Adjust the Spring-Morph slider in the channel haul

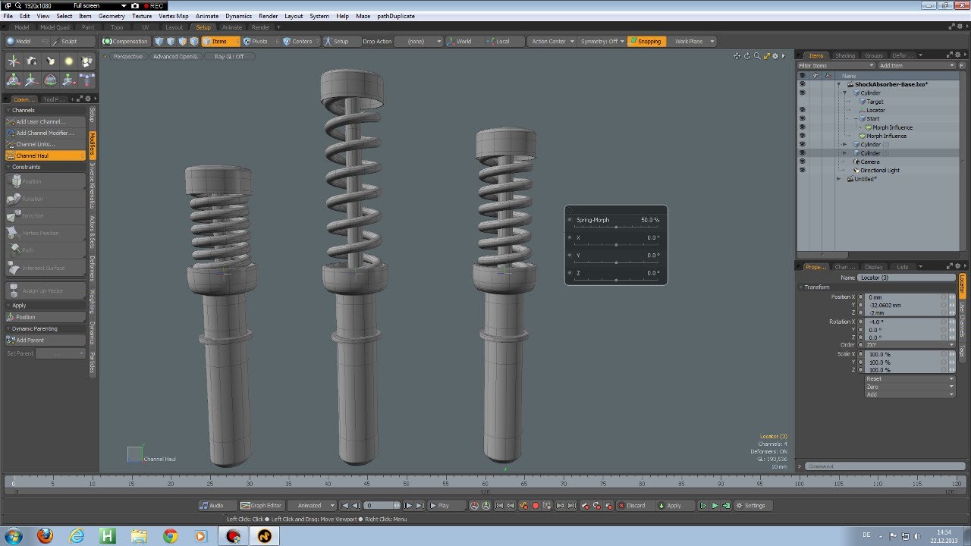click(x=616, y=227)
